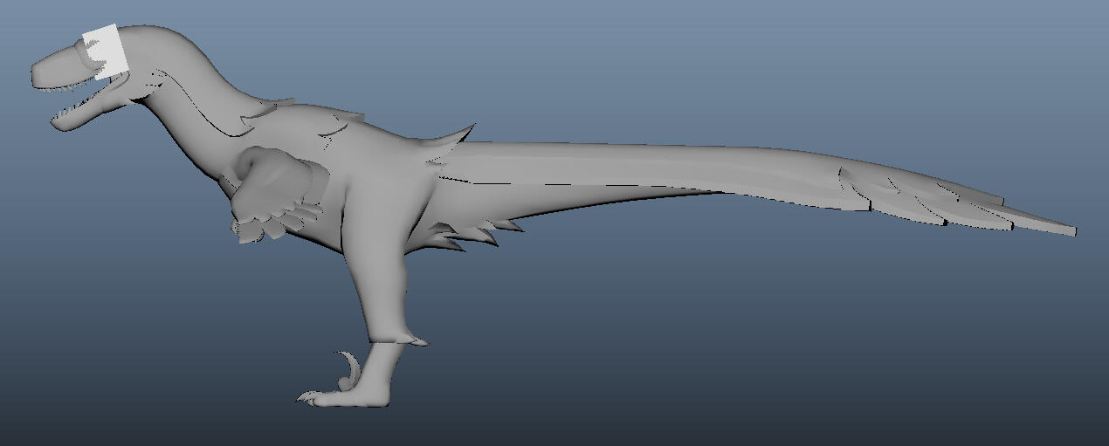The image size is (1109, 446).
Task: Click the dinosaur's open lower jaw
Action: tap(87, 107)
